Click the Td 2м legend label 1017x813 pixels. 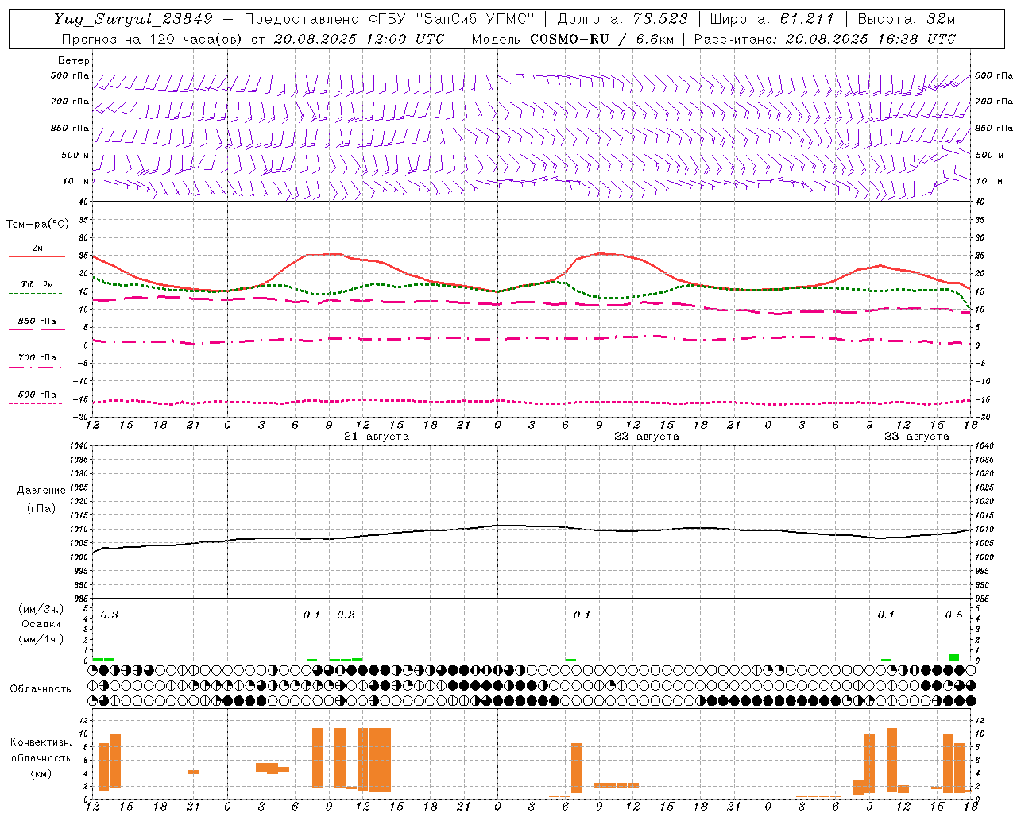point(37,284)
